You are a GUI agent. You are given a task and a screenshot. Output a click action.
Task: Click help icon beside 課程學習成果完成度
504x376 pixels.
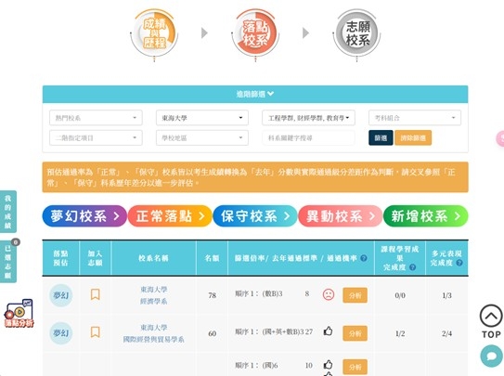pos(413,267)
